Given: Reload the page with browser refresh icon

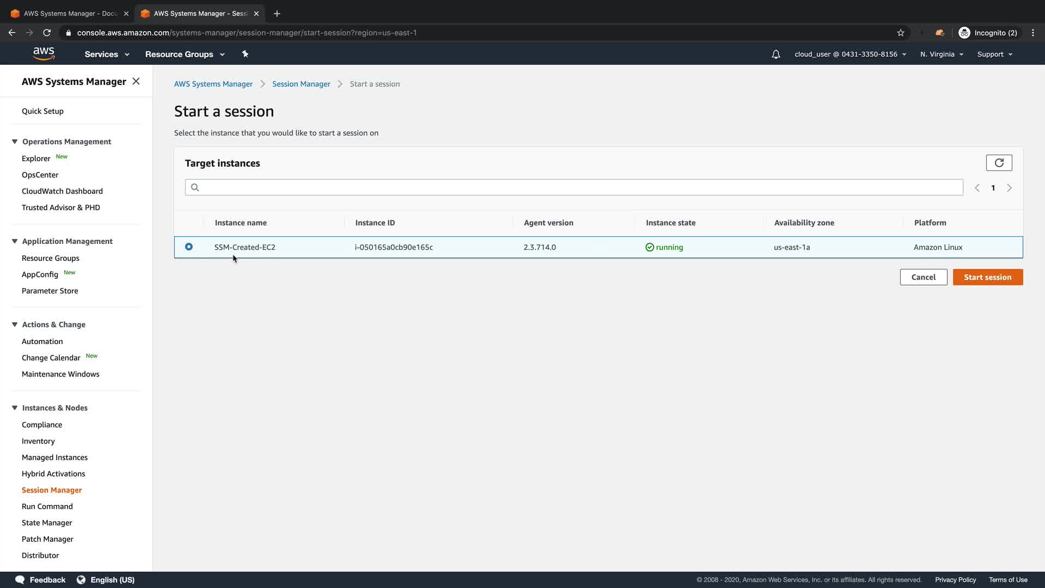Looking at the screenshot, I should tap(47, 33).
